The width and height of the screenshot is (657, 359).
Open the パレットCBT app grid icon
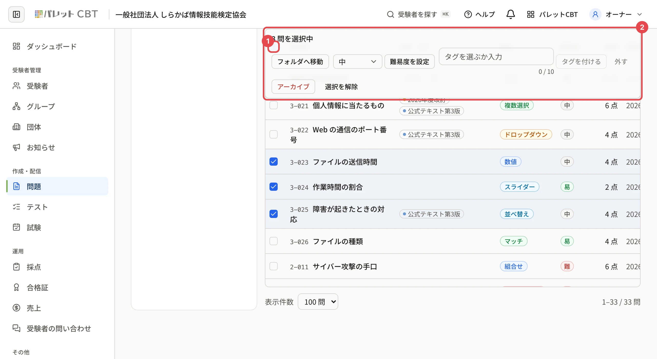click(x=530, y=14)
